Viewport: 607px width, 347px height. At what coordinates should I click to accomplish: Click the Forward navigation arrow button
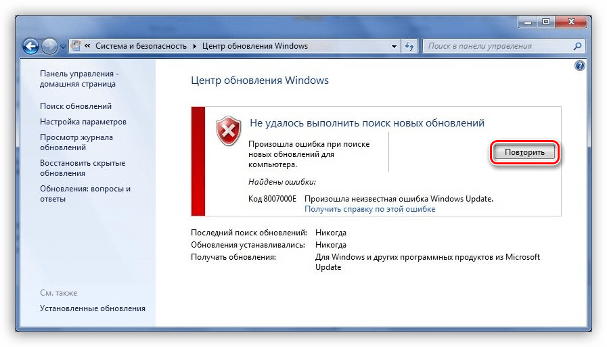point(50,47)
